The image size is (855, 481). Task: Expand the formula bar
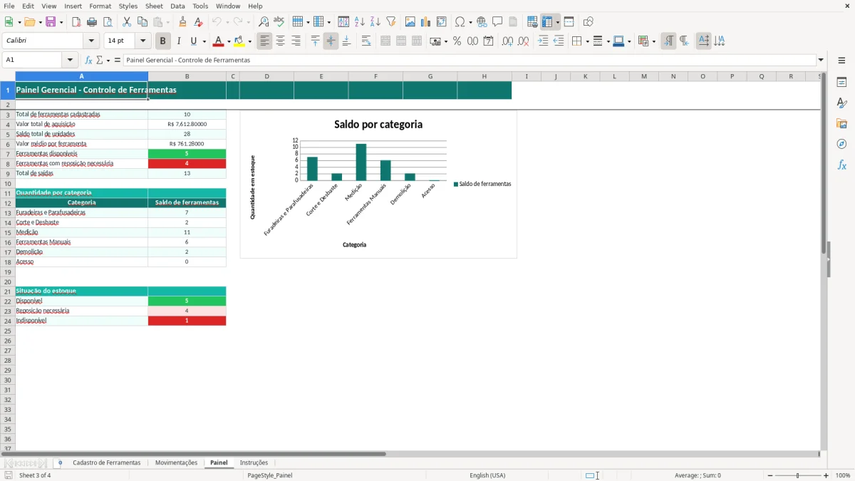[821, 60]
